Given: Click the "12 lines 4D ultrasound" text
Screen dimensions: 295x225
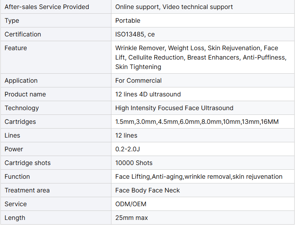Looking at the screenshot, I should click(x=148, y=94).
